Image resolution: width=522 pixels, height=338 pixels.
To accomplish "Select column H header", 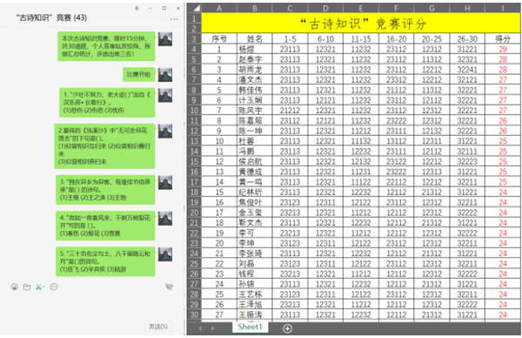I will (467, 8).
